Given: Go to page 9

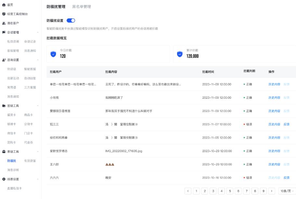Looking at the screenshot, I should click(x=263, y=191).
